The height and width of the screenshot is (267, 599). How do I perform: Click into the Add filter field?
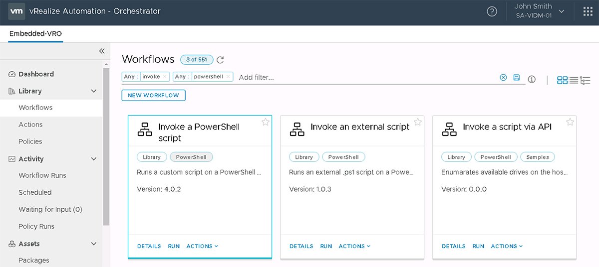pyautogui.click(x=364, y=77)
